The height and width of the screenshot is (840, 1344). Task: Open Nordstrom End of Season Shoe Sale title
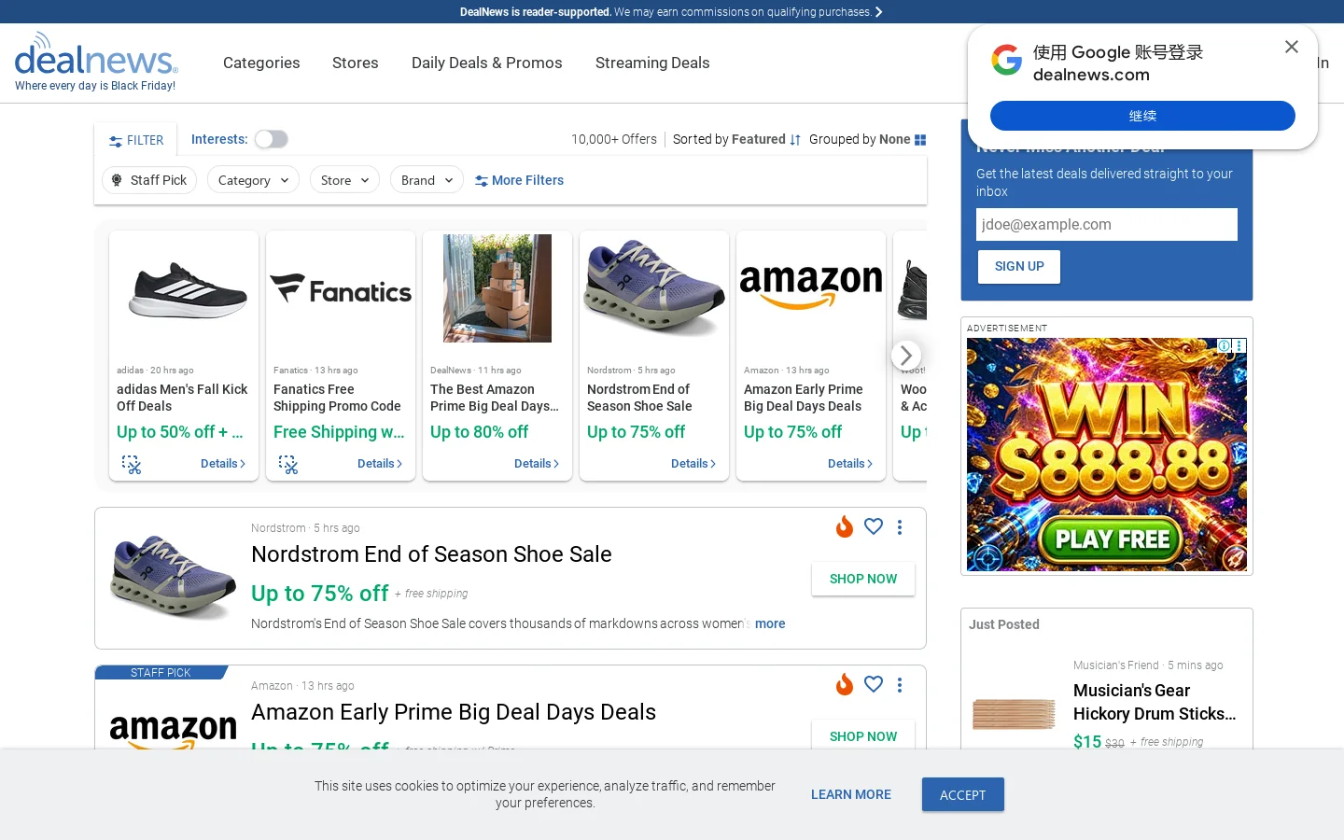(x=431, y=554)
